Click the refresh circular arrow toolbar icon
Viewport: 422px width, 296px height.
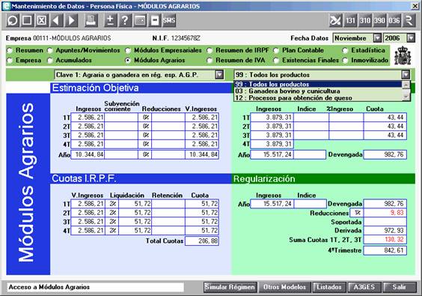click(x=13, y=20)
